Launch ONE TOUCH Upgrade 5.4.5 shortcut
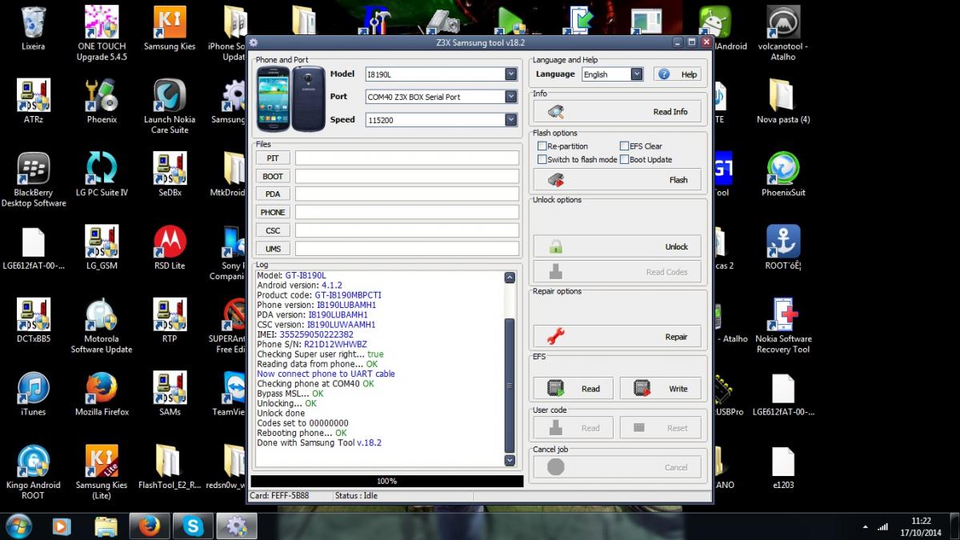Screen dimensions: 960x540 click(x=102, y=34)
